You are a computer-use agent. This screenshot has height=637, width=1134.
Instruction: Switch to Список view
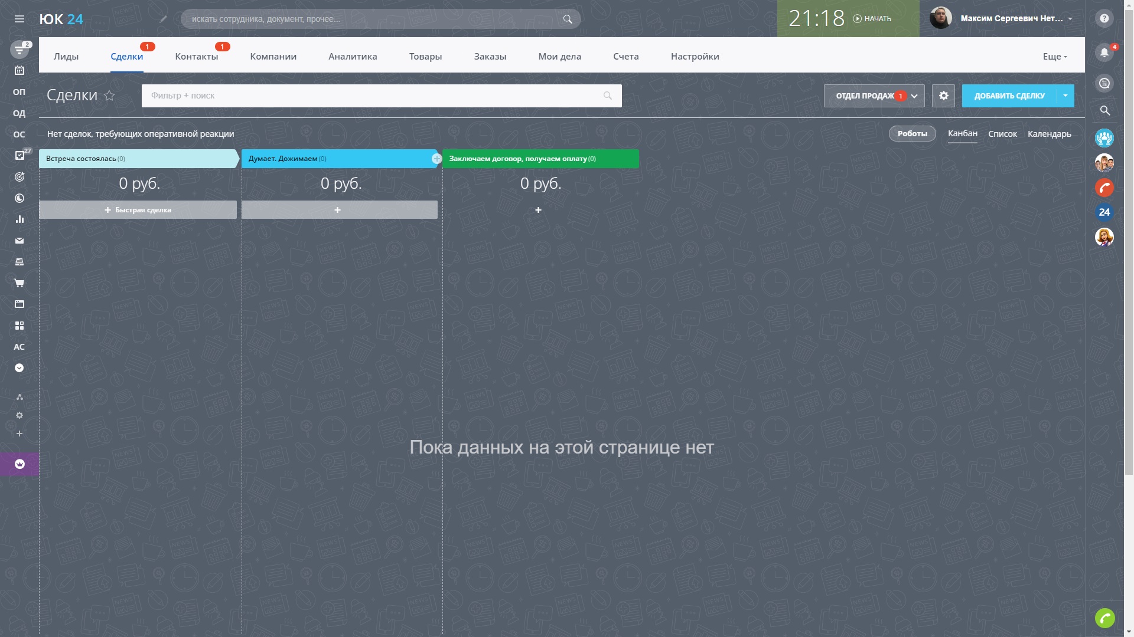[x=1002, y=134]
